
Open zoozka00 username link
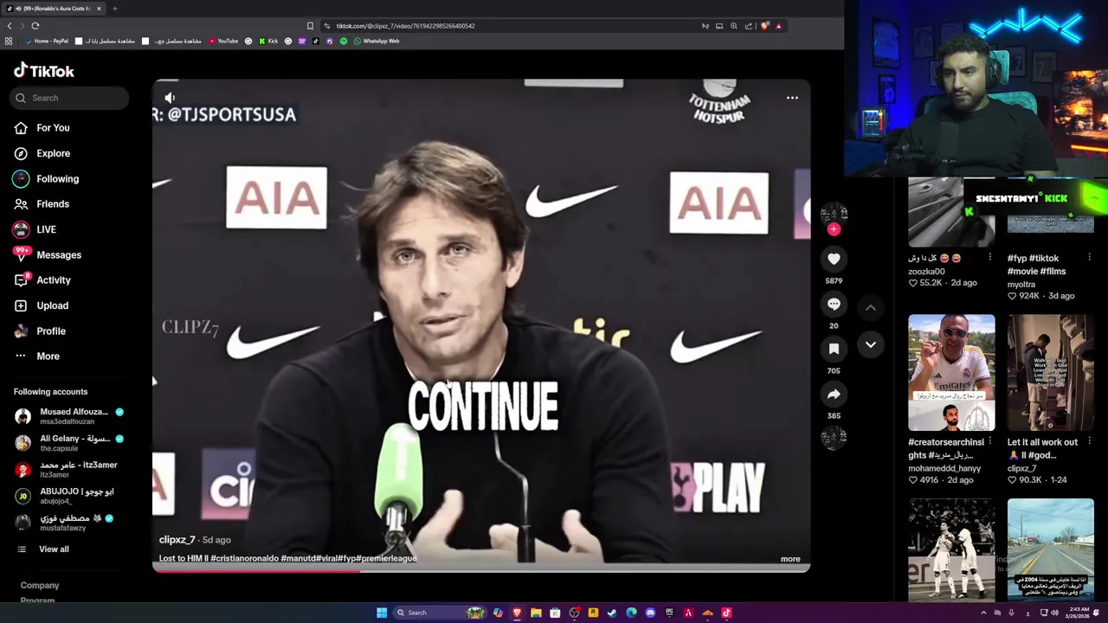tap(926, 272)
